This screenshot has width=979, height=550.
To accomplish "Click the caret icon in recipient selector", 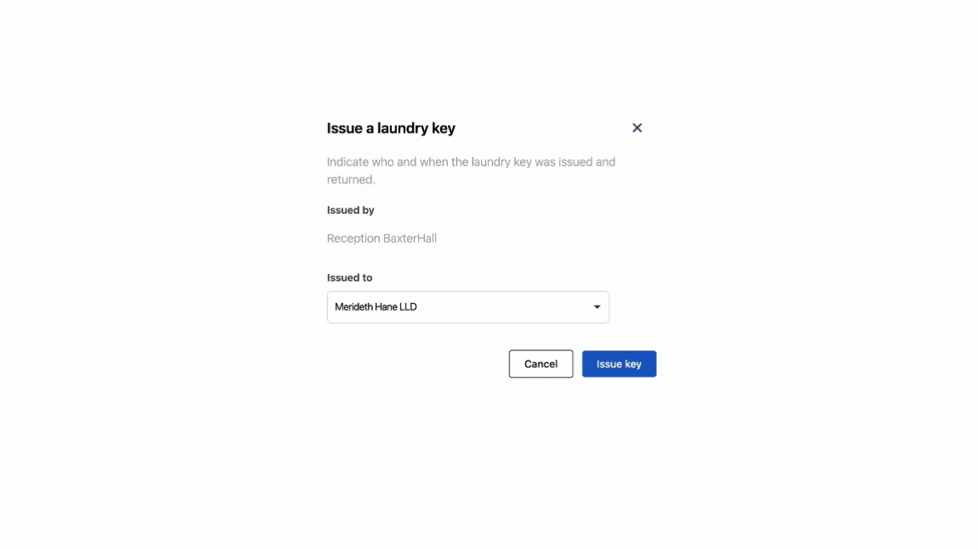I will [x=597, y=307].
